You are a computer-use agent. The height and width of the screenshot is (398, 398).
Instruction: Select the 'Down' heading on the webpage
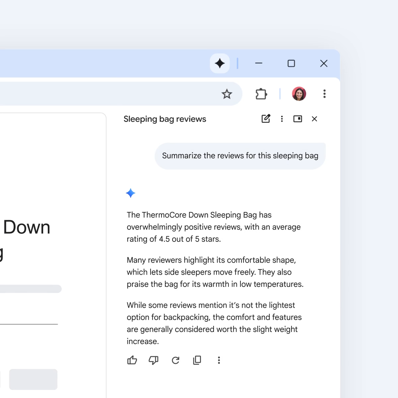pos(27,227)
